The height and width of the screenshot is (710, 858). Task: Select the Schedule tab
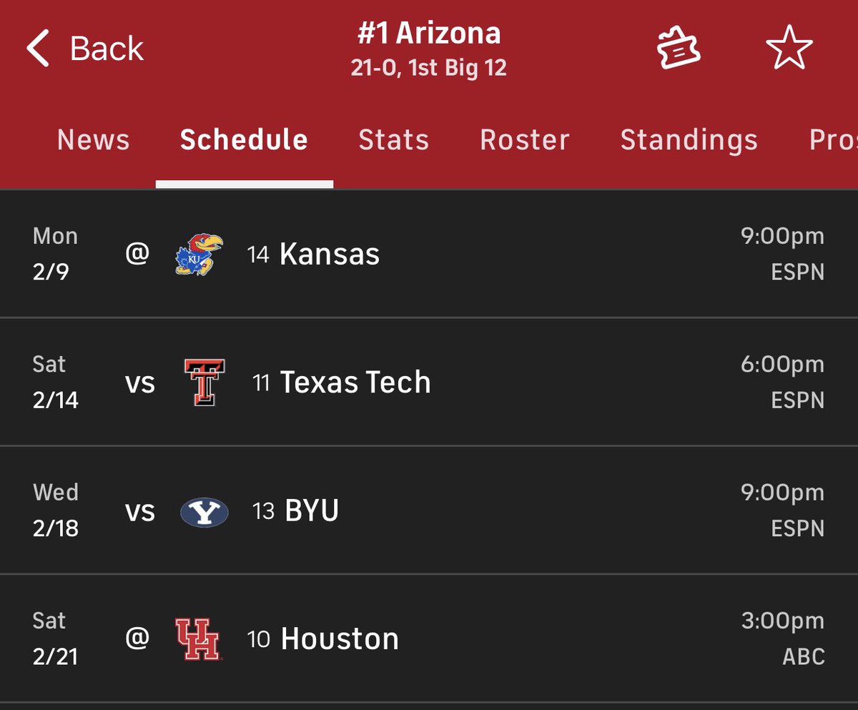click(244, 139)
